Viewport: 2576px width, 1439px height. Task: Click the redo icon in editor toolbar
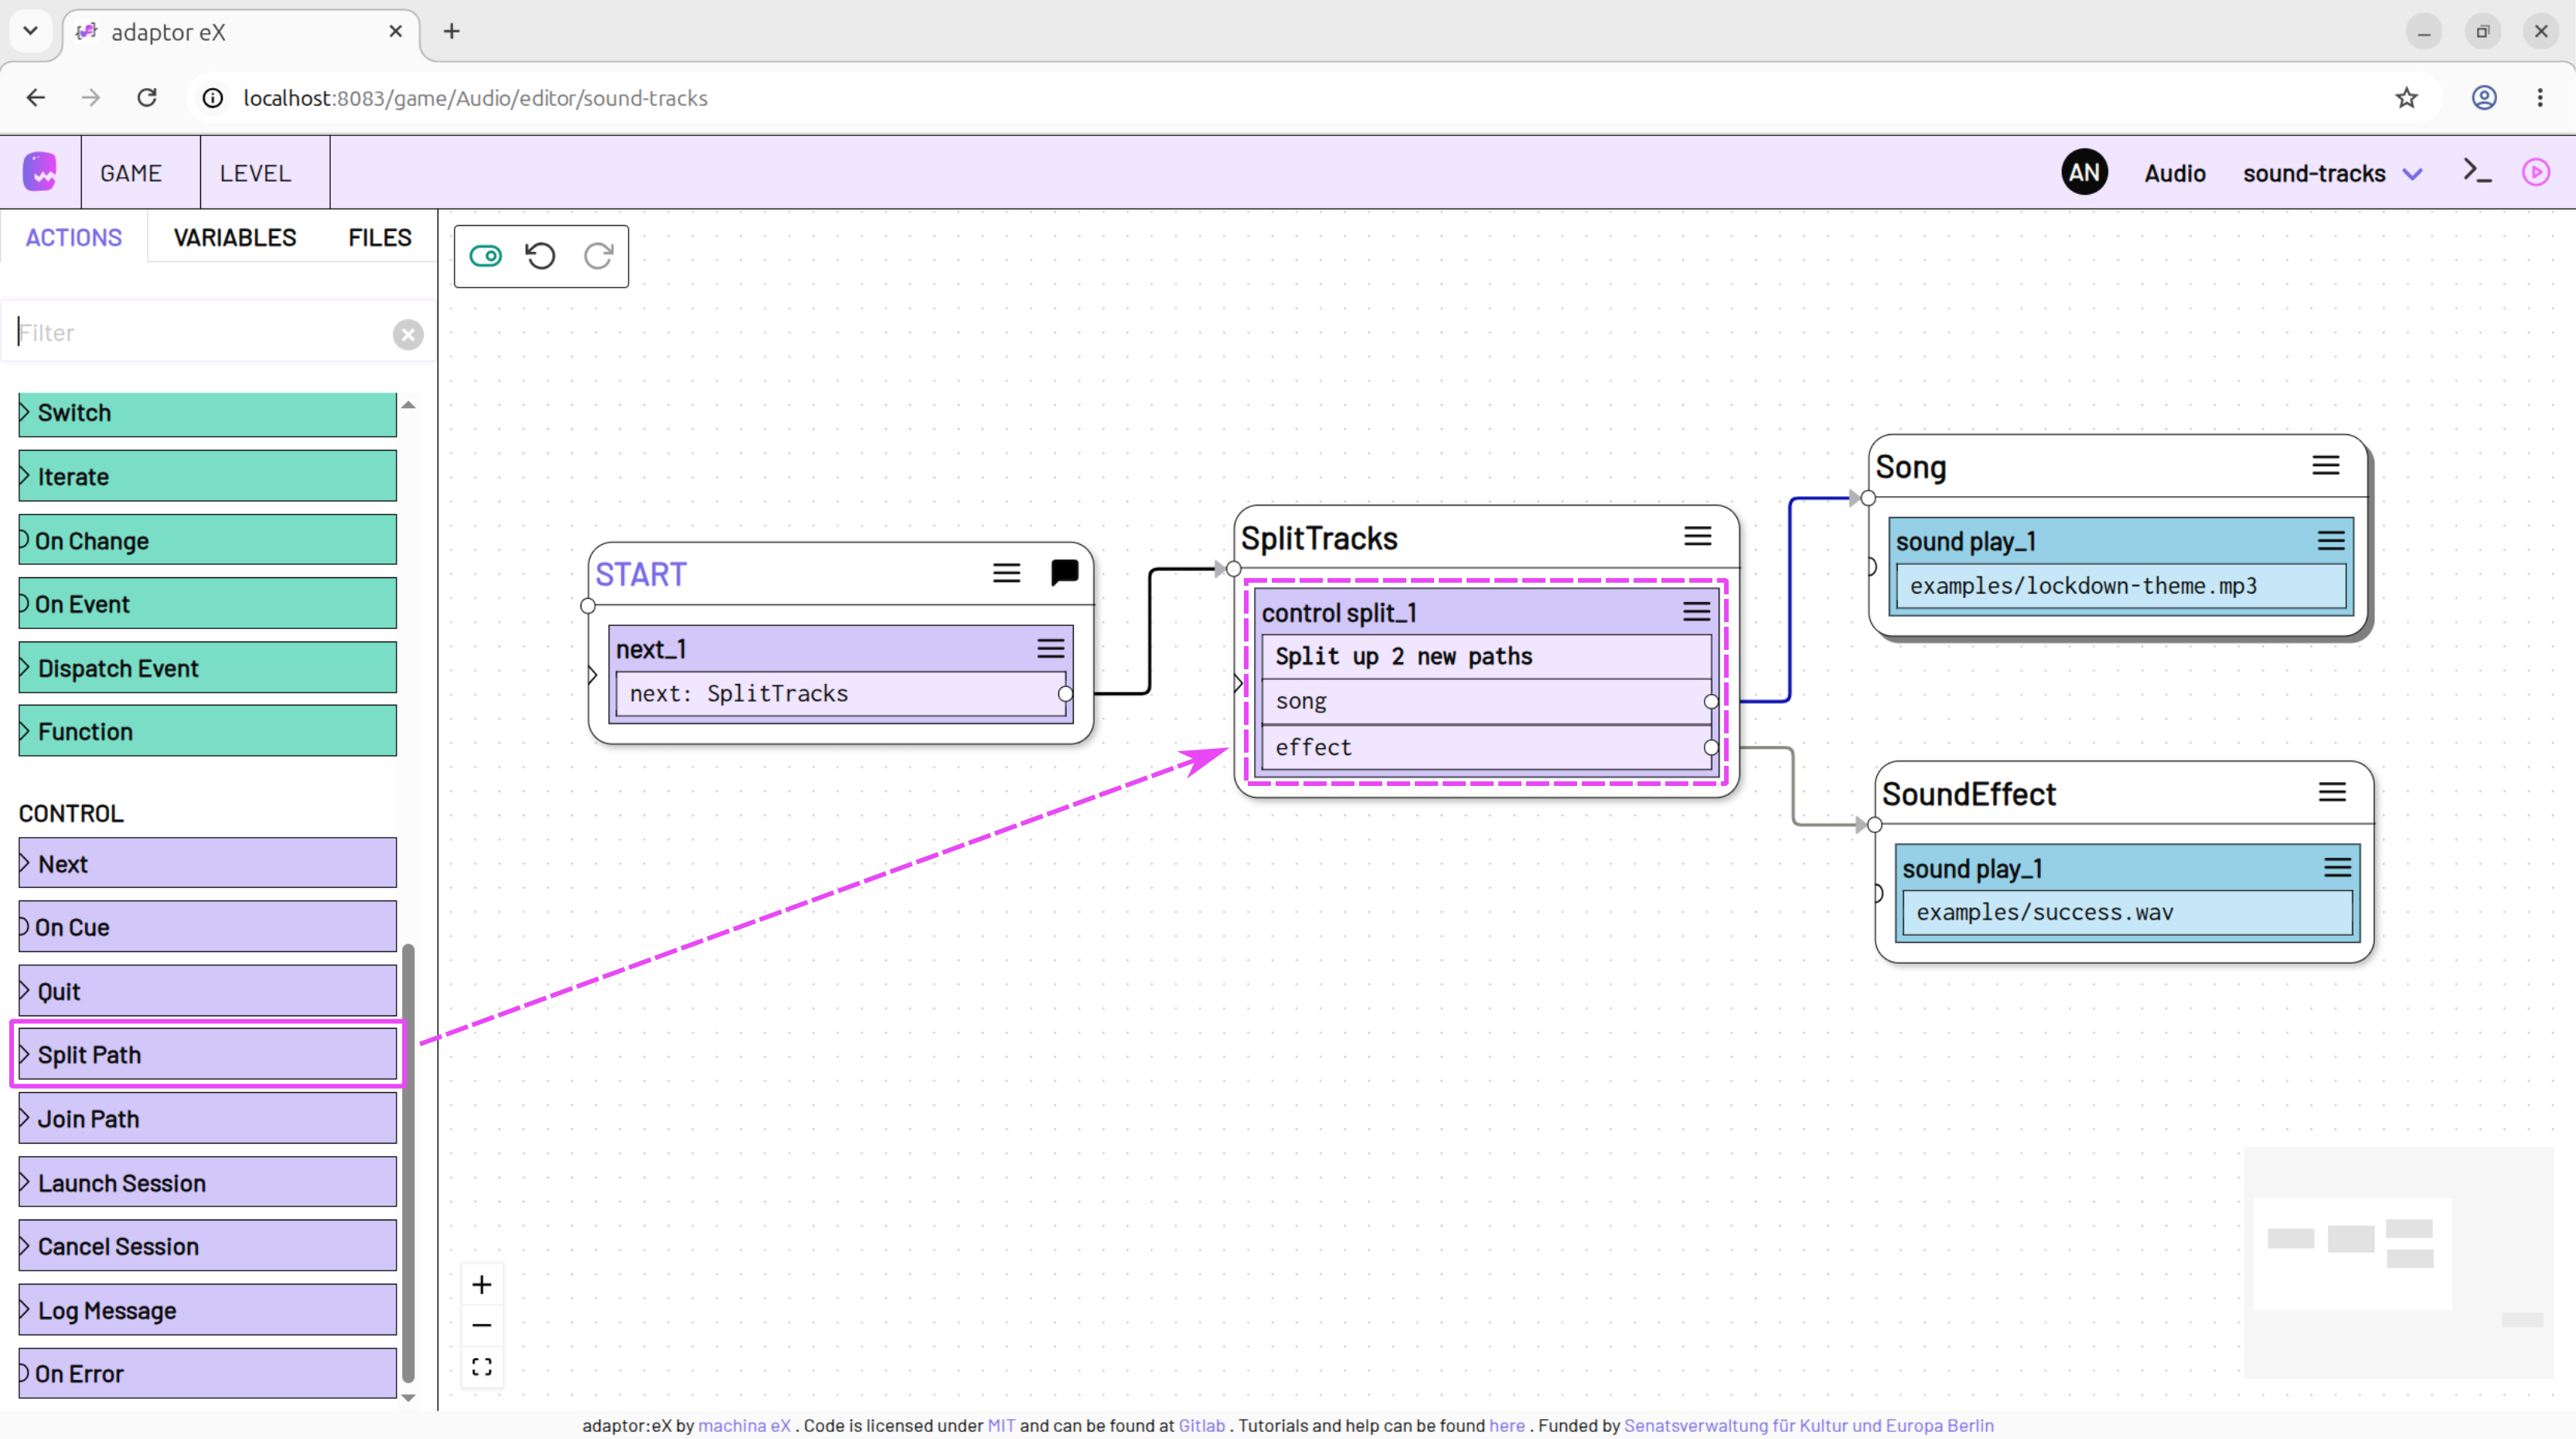pos(598,257)
